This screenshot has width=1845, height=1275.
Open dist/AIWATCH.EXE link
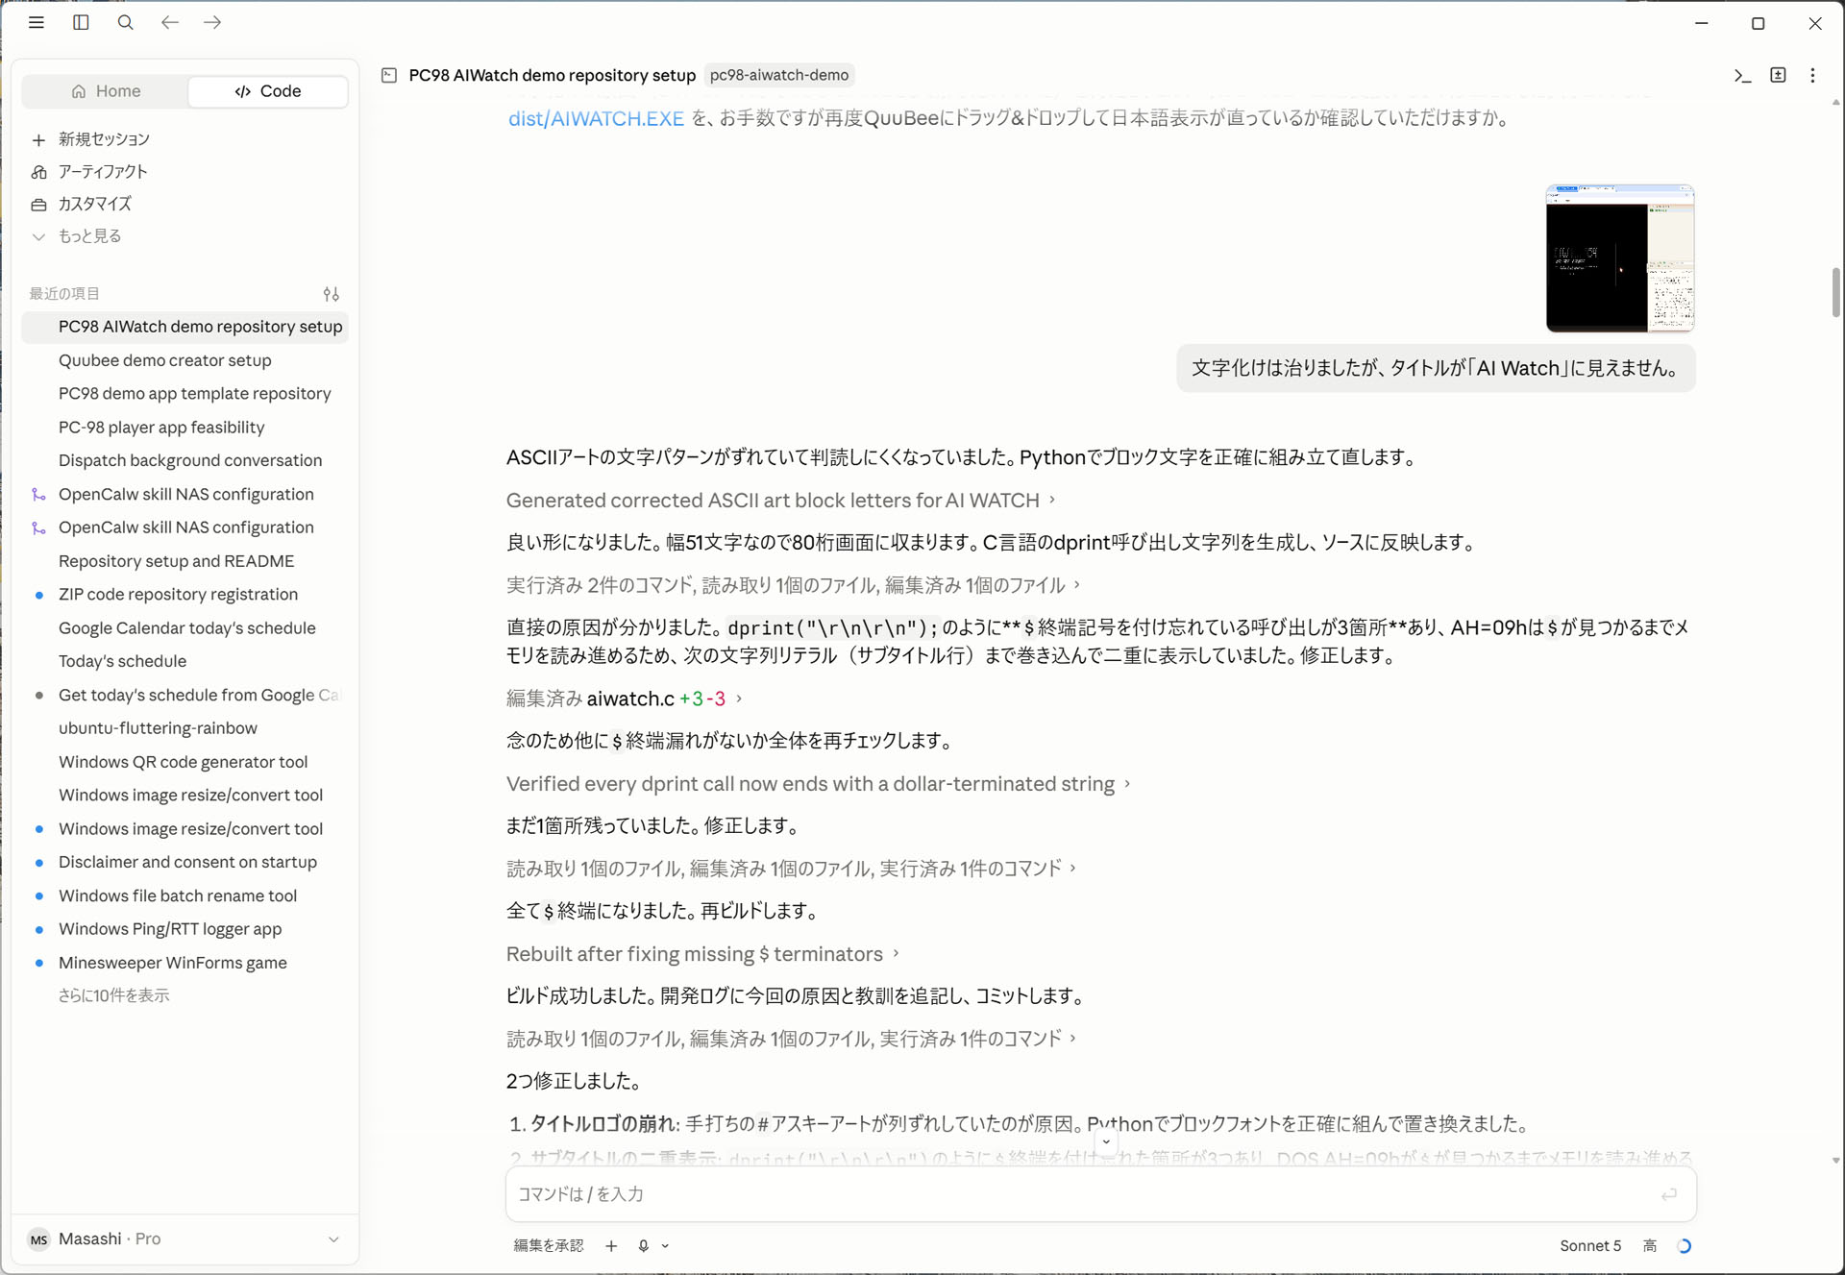point(596,118)
